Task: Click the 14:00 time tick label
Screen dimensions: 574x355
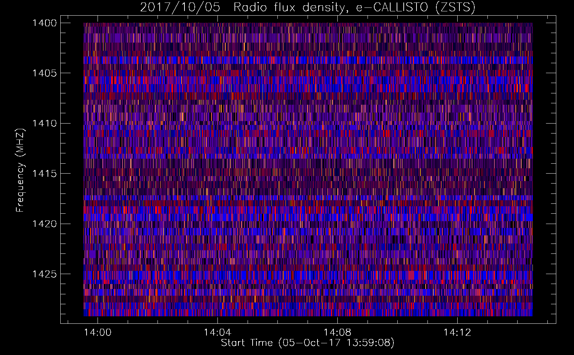Action: tap(98, 332)
